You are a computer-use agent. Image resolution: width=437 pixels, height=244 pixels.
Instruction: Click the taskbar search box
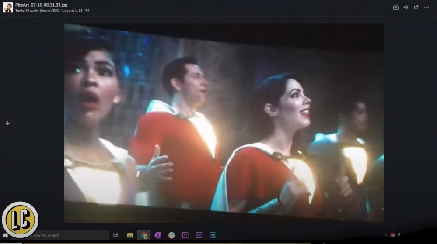[x=61, y=235]
